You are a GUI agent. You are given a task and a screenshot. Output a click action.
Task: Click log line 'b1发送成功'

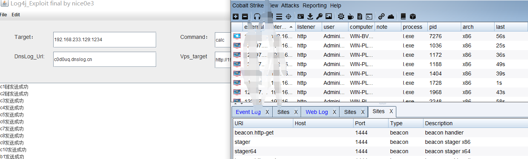point(12,157)
